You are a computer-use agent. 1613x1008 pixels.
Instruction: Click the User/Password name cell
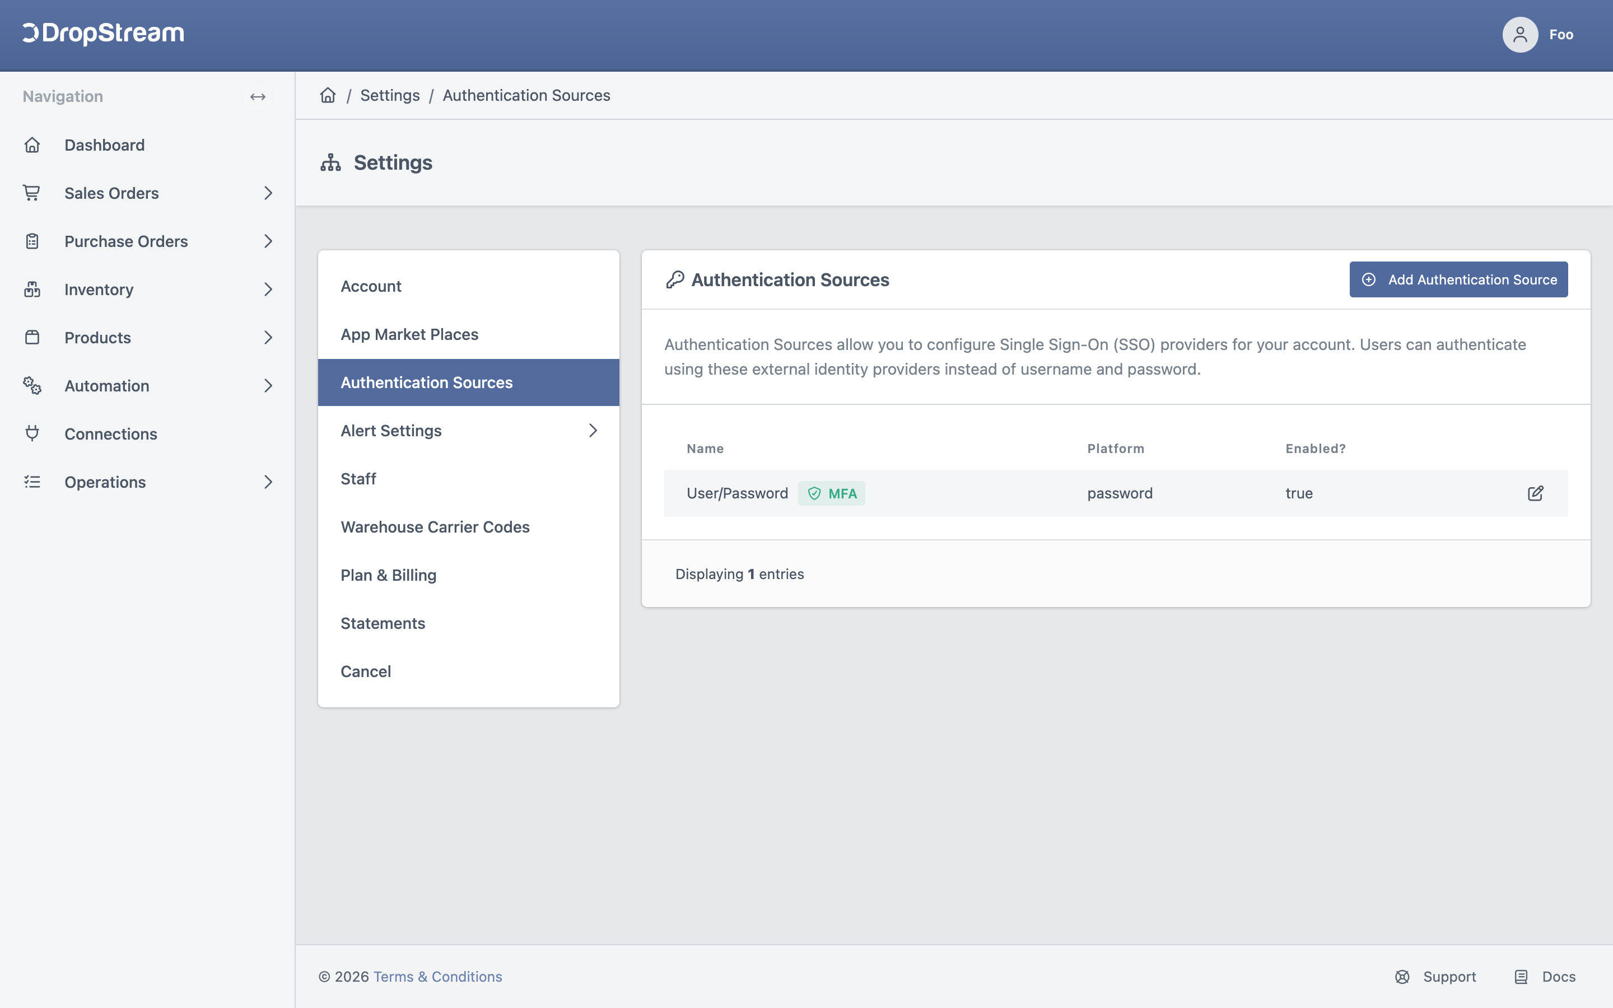click(x=737, y=493)
